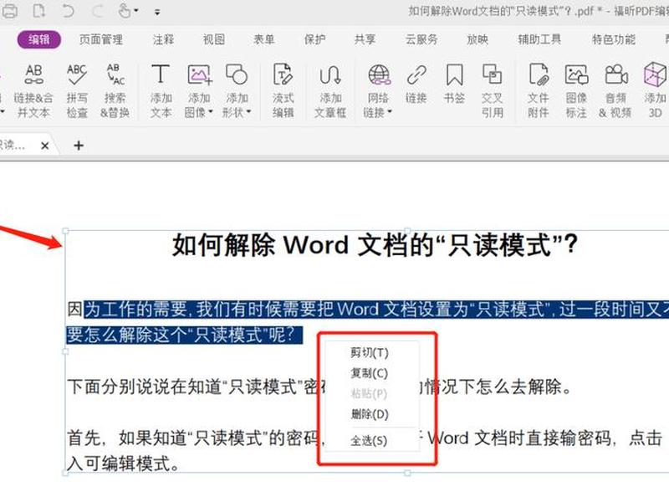The width and height of the screenshot is (669, 502).
Task: Choose 删除(D) from the context menu
Action: click(x=369, y=414)
